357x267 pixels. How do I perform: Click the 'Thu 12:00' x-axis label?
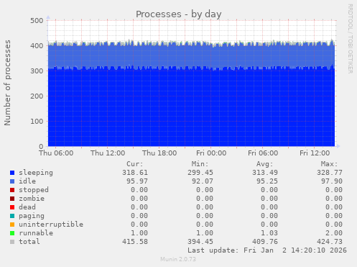[x=108, y=153]
